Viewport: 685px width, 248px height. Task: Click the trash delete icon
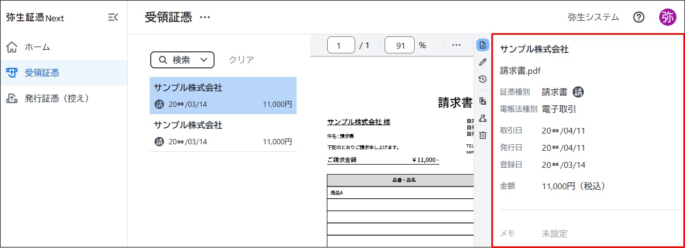click(x=483, y=135)
